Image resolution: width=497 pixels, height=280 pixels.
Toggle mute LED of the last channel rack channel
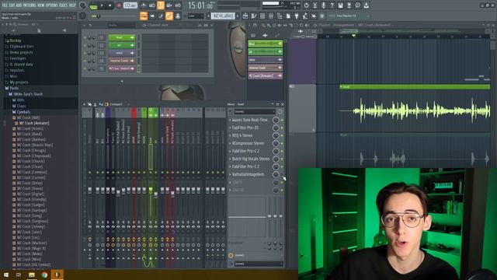click(85, 68)
